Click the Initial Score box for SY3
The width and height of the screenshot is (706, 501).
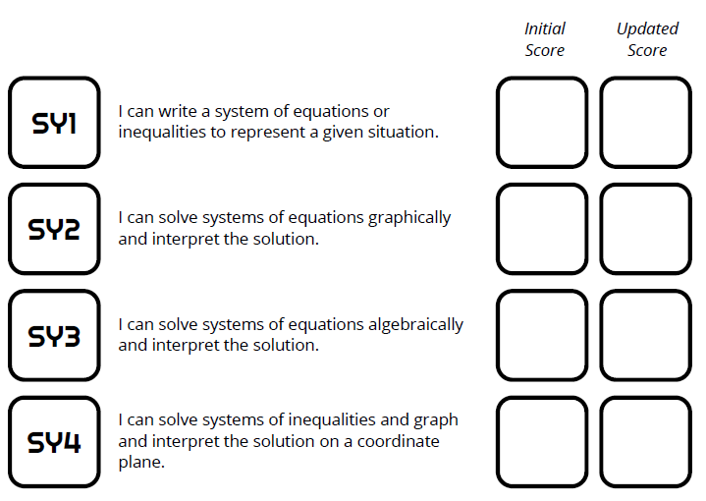[542, 336]
